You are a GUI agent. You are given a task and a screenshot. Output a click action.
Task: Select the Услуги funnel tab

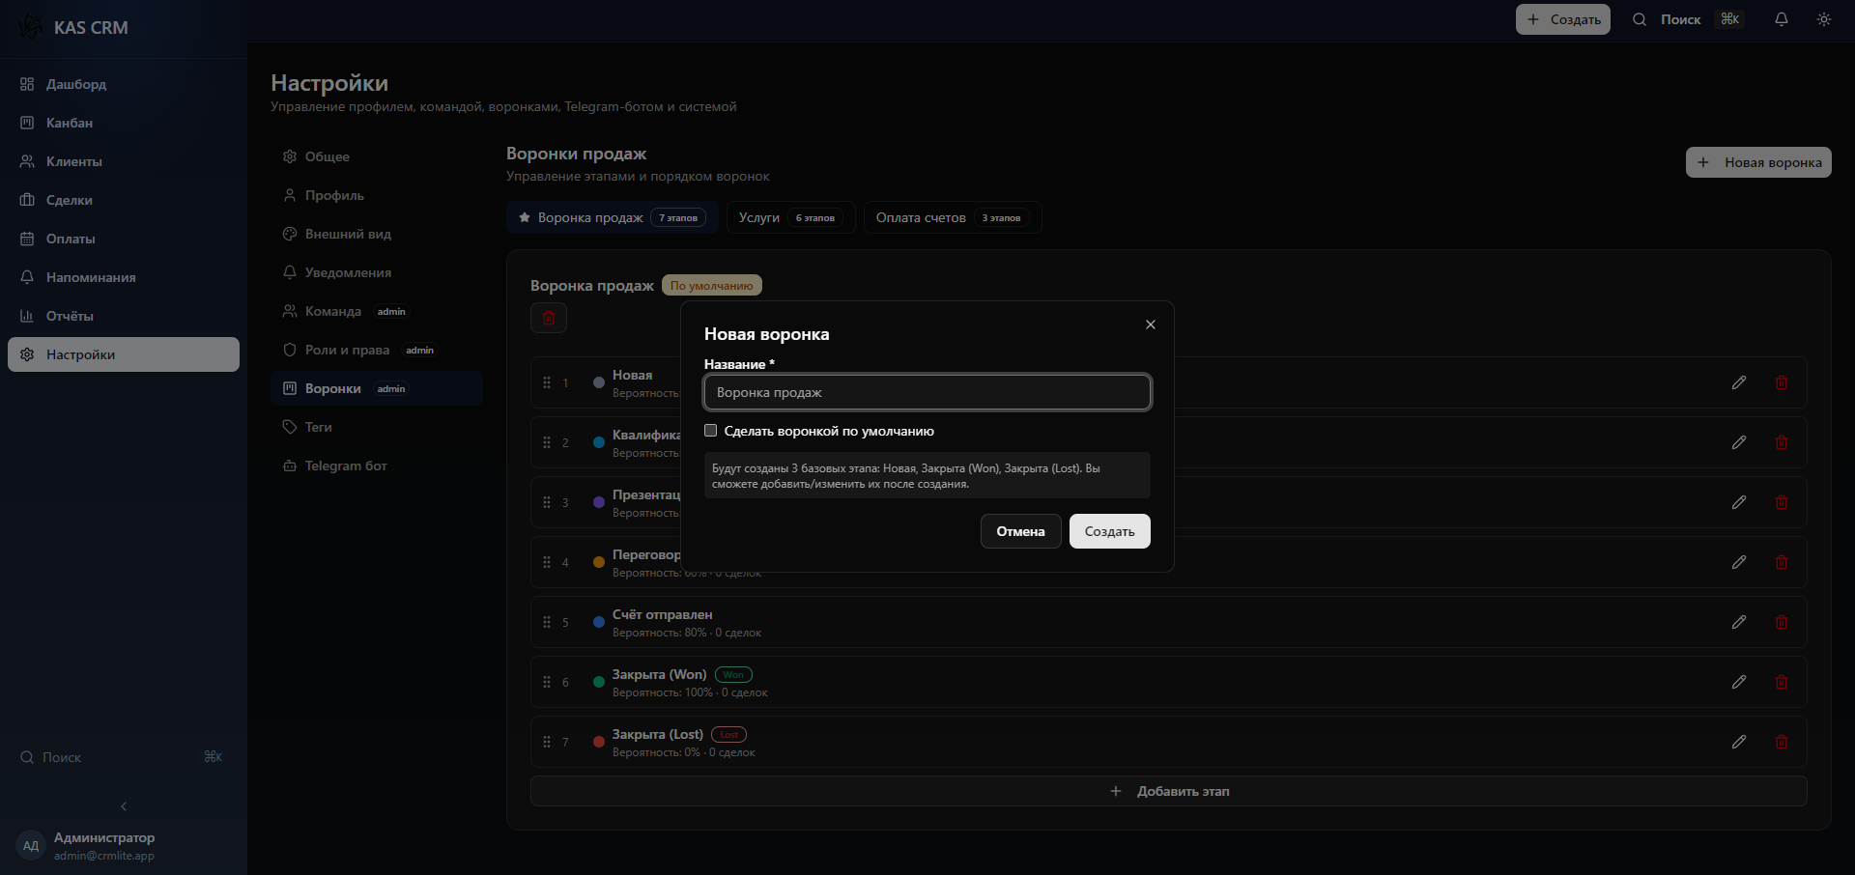(790, 217)
